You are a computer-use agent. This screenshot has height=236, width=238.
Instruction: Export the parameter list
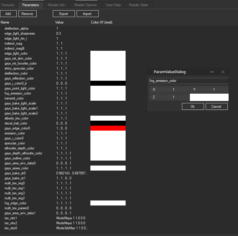(x=64, y=14)
